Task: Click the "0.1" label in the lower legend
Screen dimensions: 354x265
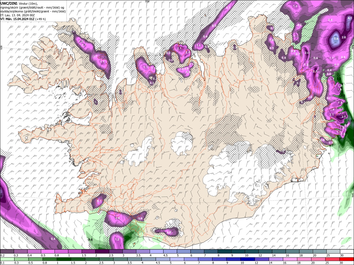Action: pyautogui.click(x=2, y=263)
